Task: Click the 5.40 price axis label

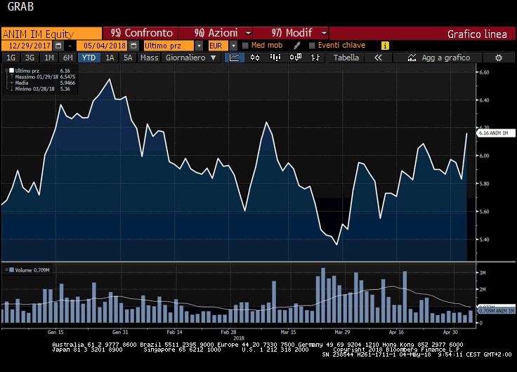Action: pyautogui.click(x=484, y=239)
